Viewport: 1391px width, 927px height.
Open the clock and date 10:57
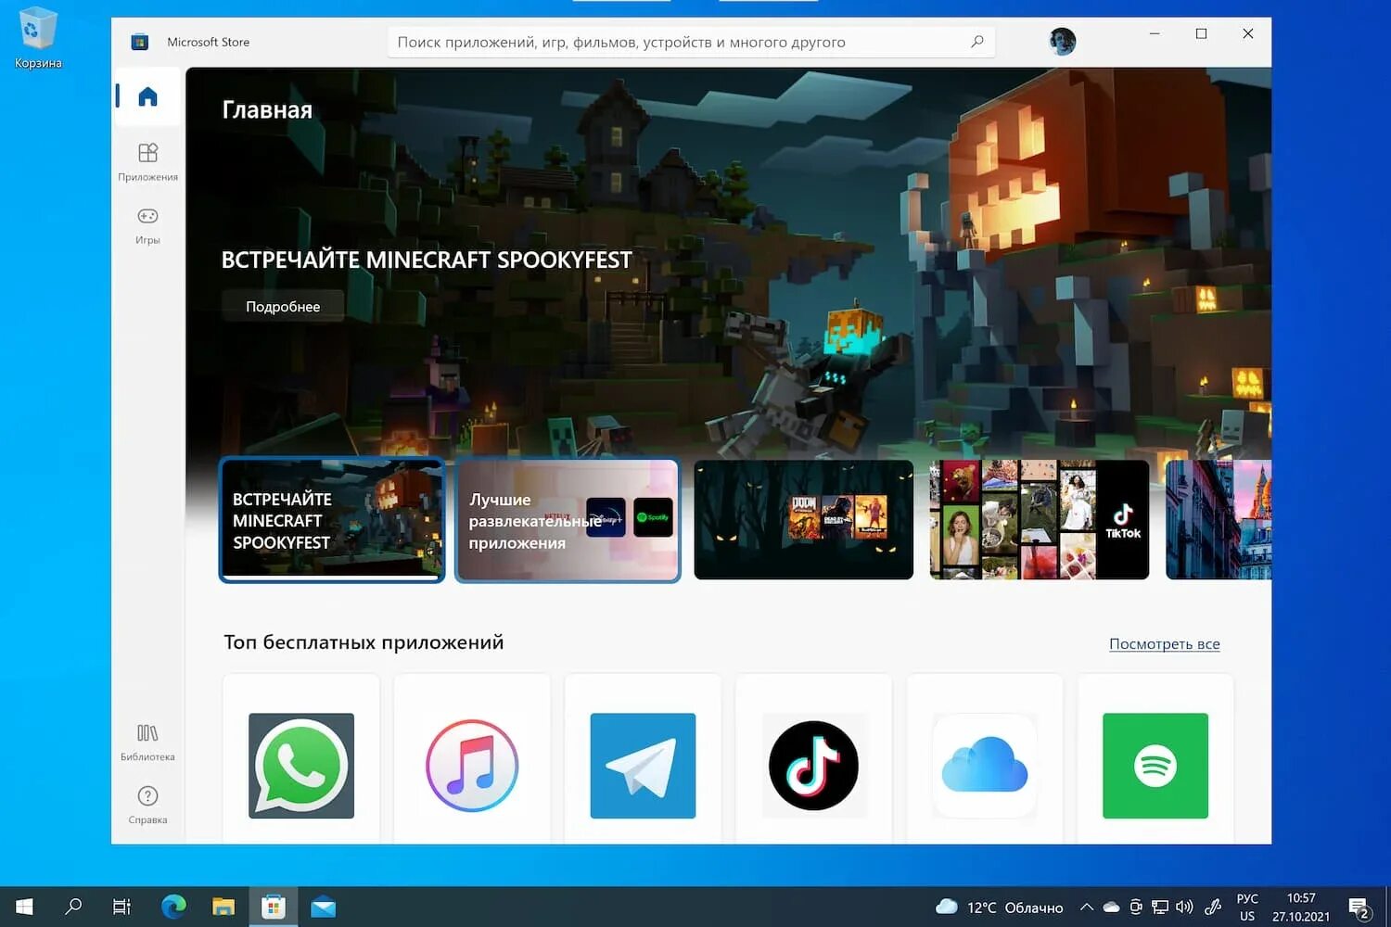pos(1301,907)
